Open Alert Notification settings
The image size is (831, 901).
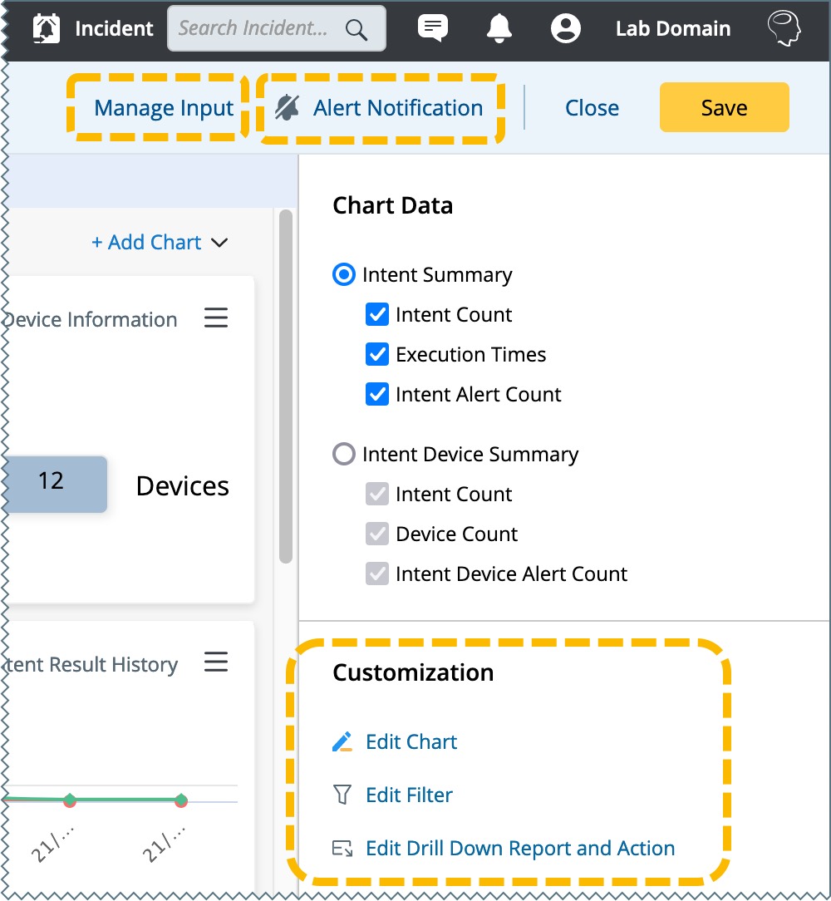click(381, 108)
